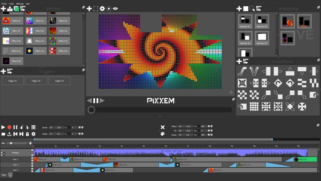Pause the preview playback
This screenshot has height=181, width=321.
[96, 101]
